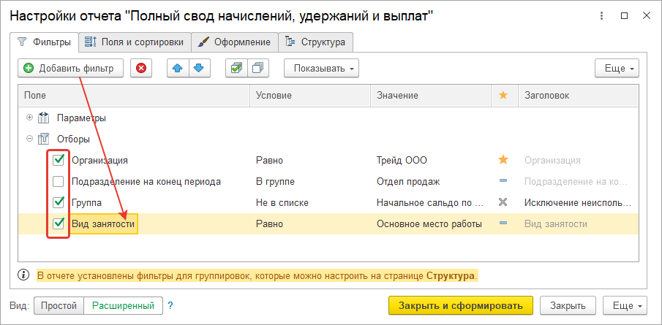Uncheck the Вид занятости filter checkbox
Screen dimensions: 662x325
[59, 223]
